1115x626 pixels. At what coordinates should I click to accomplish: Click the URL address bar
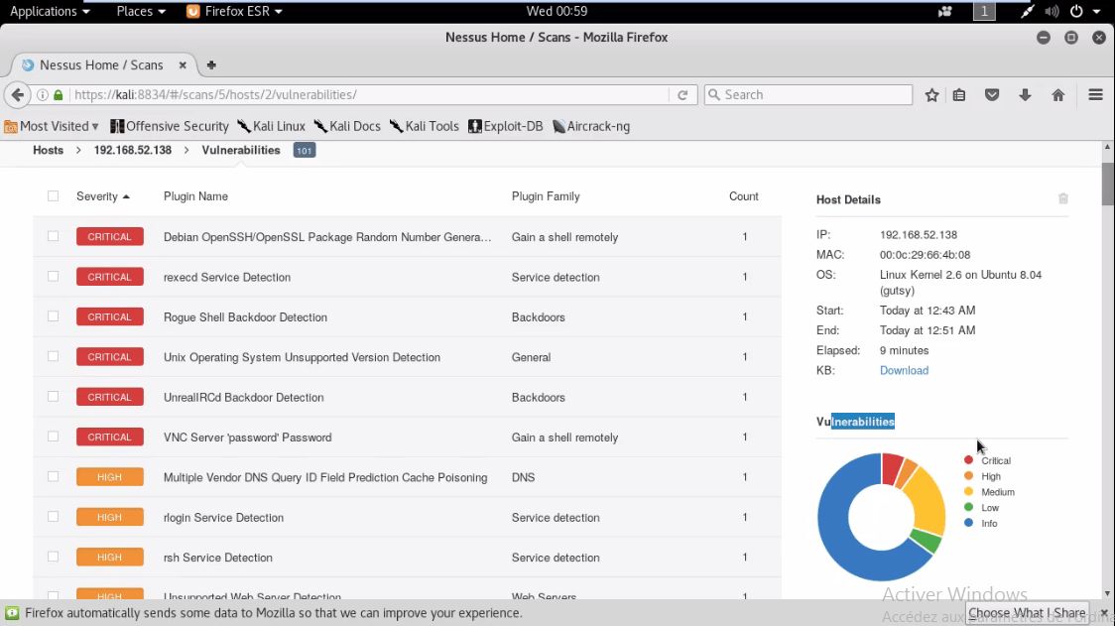pos(370,94)
